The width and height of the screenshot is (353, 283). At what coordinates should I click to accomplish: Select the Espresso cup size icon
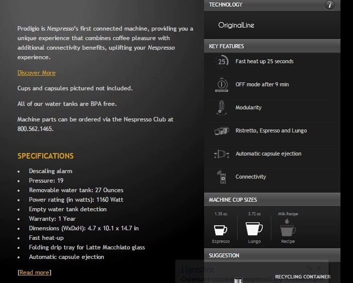click(221, 230)
